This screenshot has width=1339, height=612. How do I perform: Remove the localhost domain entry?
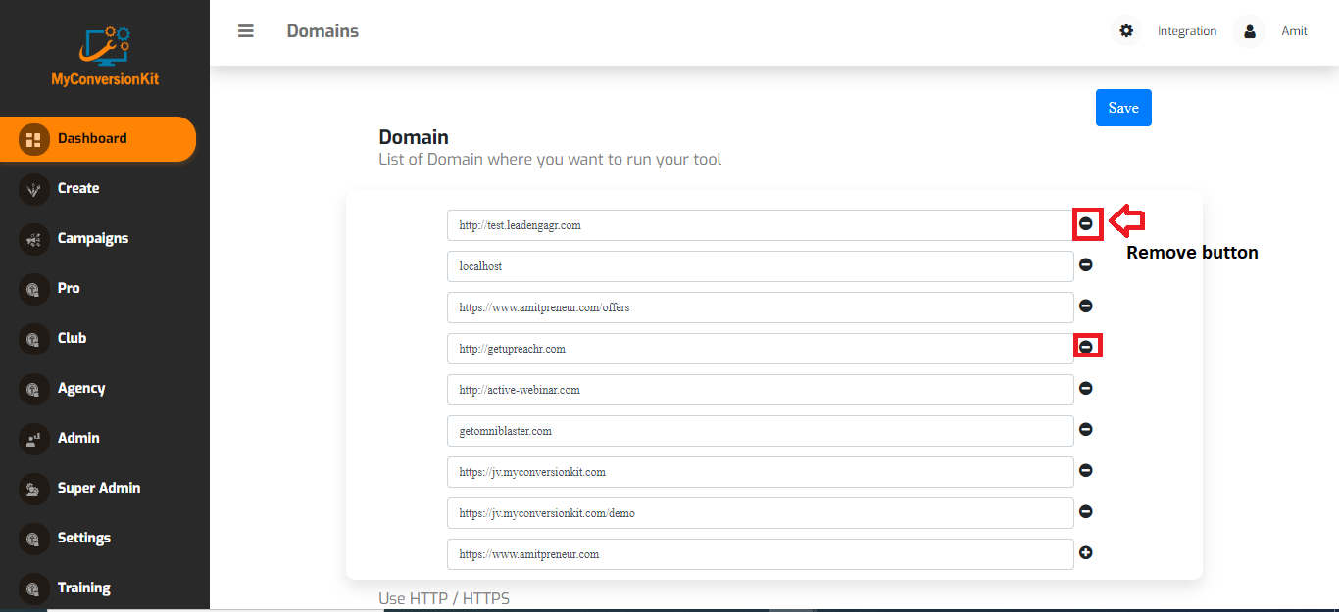click(x=1086, y=264)
